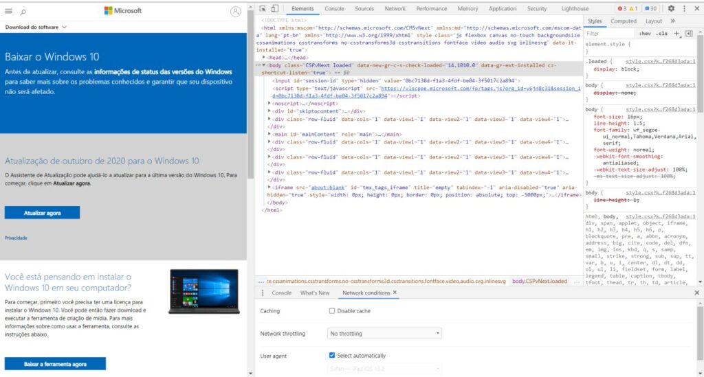Activate the inspect element picker icon
Viewport: 704px width, 377px height.
pos(263,8)
